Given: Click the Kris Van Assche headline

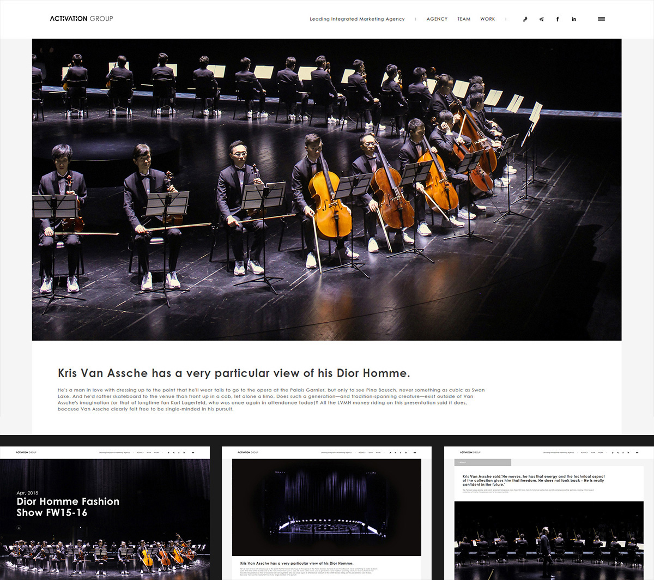Looking at the screenshot, I should [234, 373].
